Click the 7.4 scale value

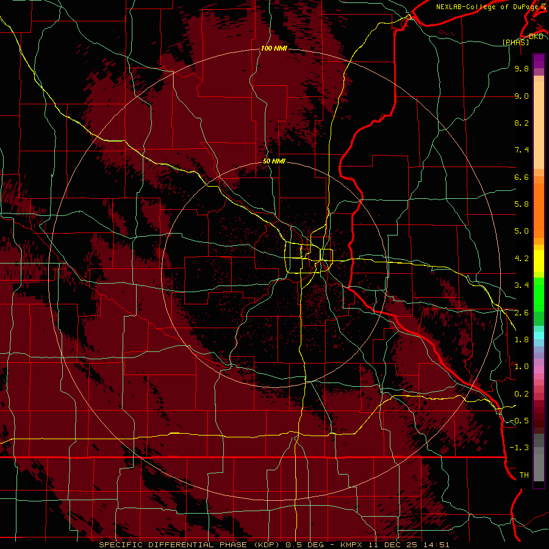click(x=522, y=150)
